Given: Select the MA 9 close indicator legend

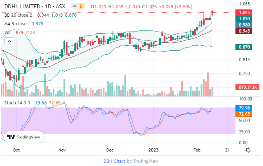Looking at the screenshot, I should [15, 24].
